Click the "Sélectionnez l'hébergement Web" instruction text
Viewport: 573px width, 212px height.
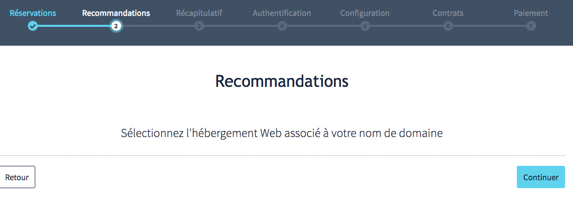(282, 133)
